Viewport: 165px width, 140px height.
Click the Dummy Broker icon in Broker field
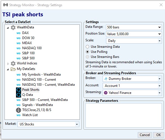pos(106,79)
